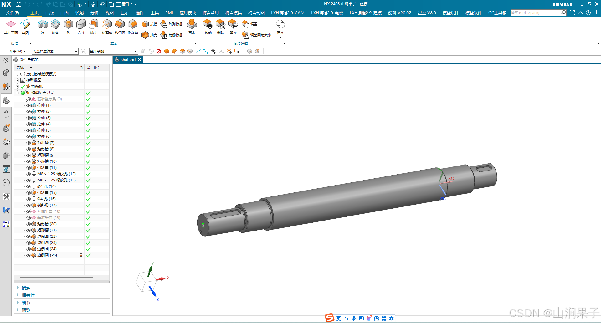Open the 整个装配 scope dropdown
Screen dimensions: 601x323
point(113,51)
